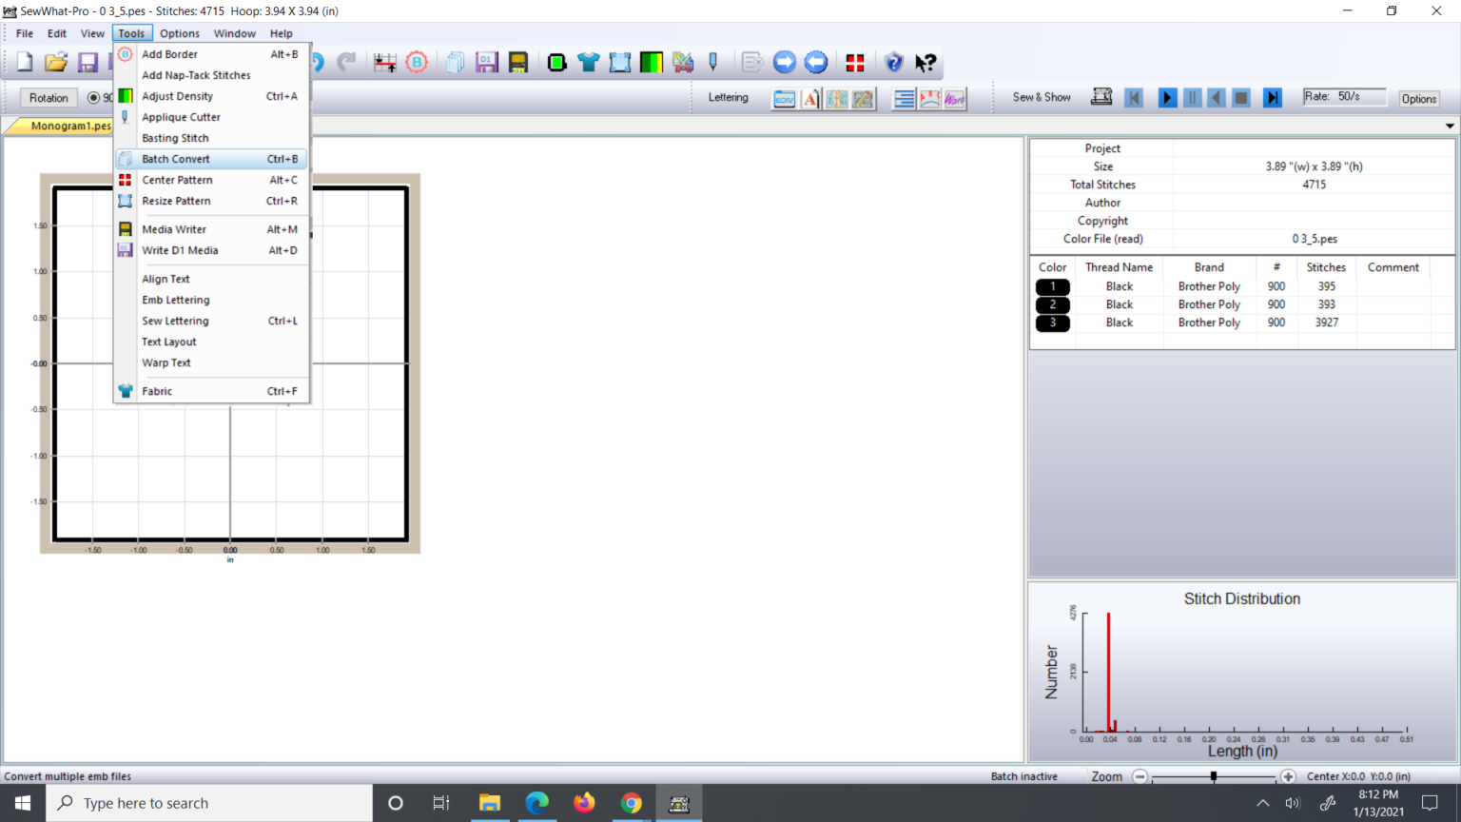Choose Batch Convert from Tools menu
The width and height of the screenshot is (1461, 822).
(176, 159)
